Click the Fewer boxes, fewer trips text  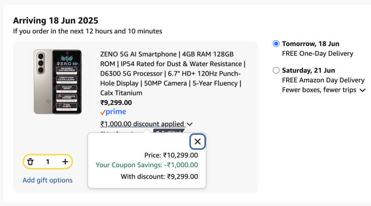point(319,90)
